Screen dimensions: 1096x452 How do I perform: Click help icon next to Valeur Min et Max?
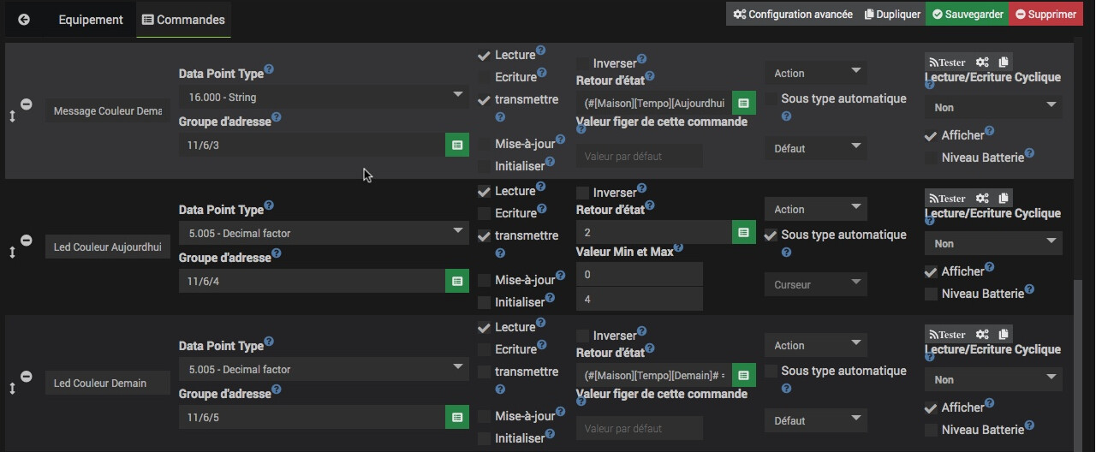(678, 249)
